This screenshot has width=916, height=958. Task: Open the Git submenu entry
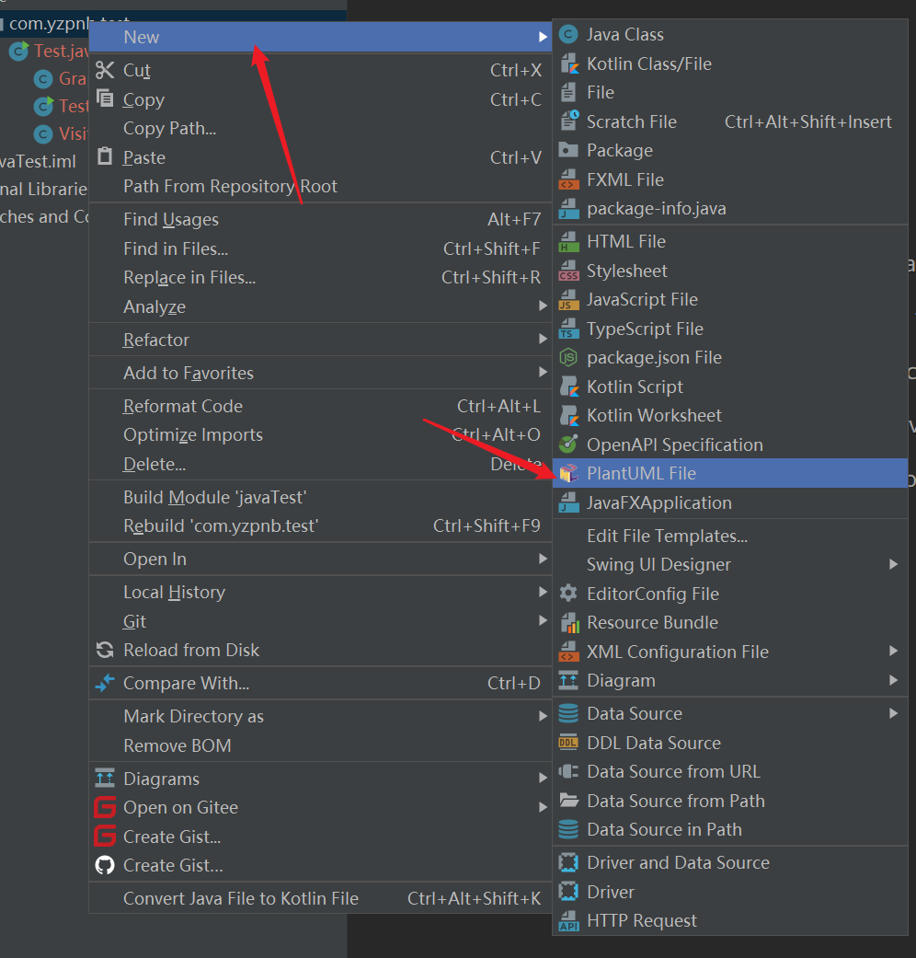(x=321, y=621)
